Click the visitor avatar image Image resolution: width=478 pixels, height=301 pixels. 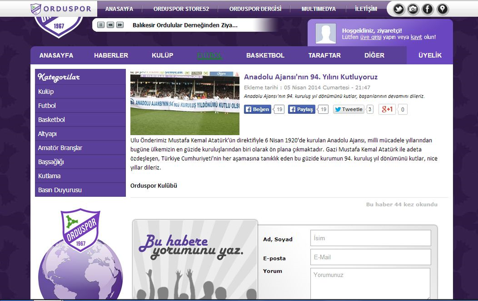[326, 33]
